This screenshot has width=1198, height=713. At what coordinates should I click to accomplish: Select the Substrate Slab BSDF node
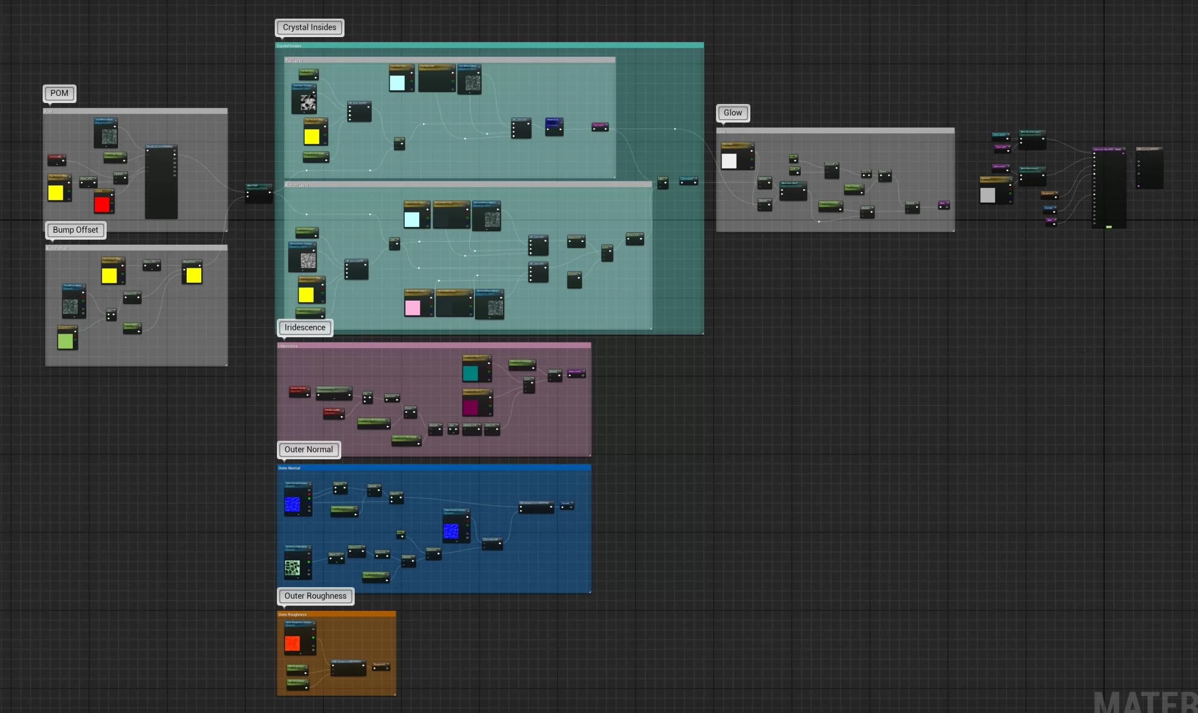1109,188
